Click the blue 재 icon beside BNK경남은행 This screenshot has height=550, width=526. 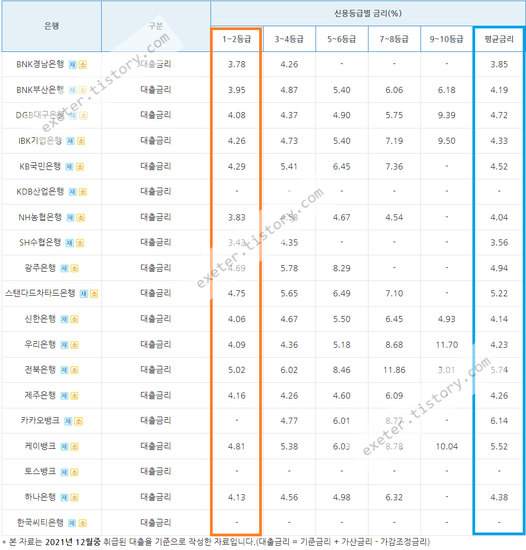pos(73,65)
